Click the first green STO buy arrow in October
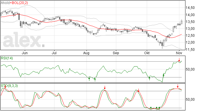Screen dimensions: 199x111 click(151, 108)
